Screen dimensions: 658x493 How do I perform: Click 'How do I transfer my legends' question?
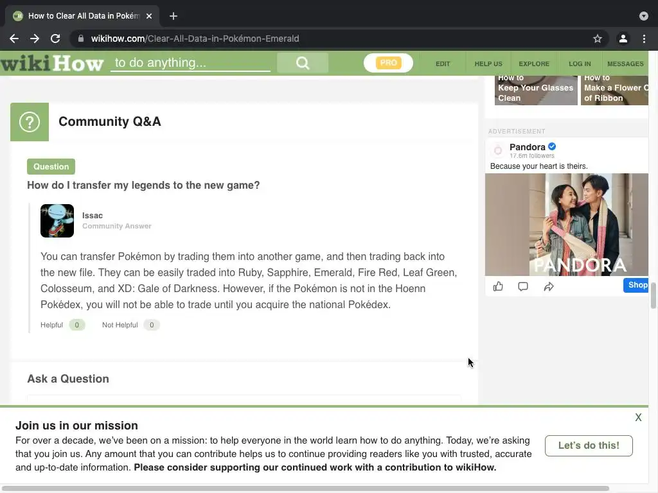143,186
